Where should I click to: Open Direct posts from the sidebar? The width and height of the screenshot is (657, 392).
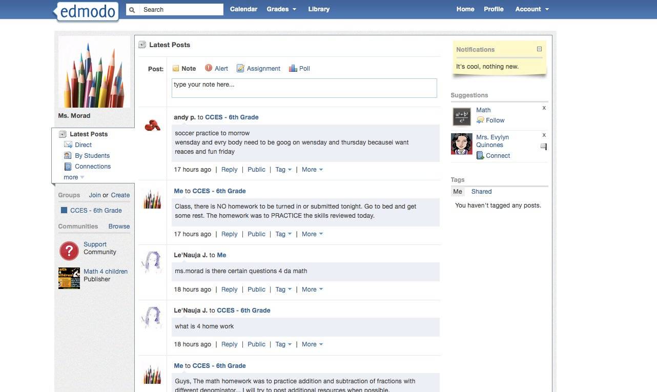84,145
